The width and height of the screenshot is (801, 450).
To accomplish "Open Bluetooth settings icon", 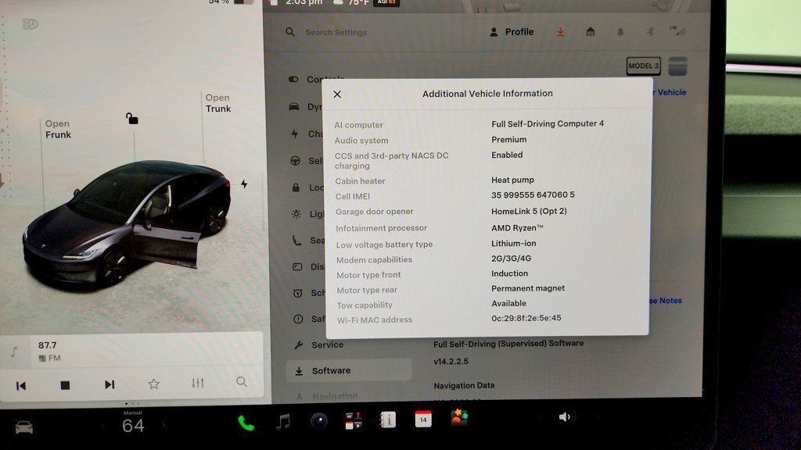I will coord(650,31).
